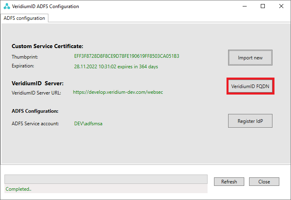
Task: Close window using title bar X
Action: point(281,6)
